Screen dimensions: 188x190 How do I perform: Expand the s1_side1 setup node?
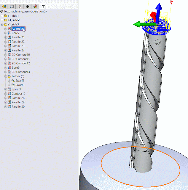coord(2,16)
